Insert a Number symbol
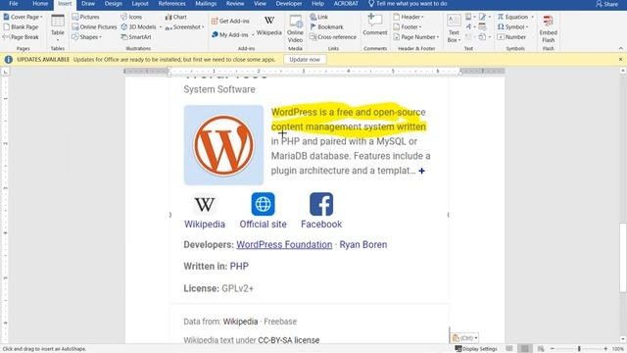This screenshot has height=353, width=627. (x=511, y=37)
